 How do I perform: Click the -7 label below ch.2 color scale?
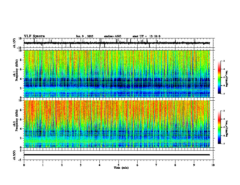coord(224,144)
